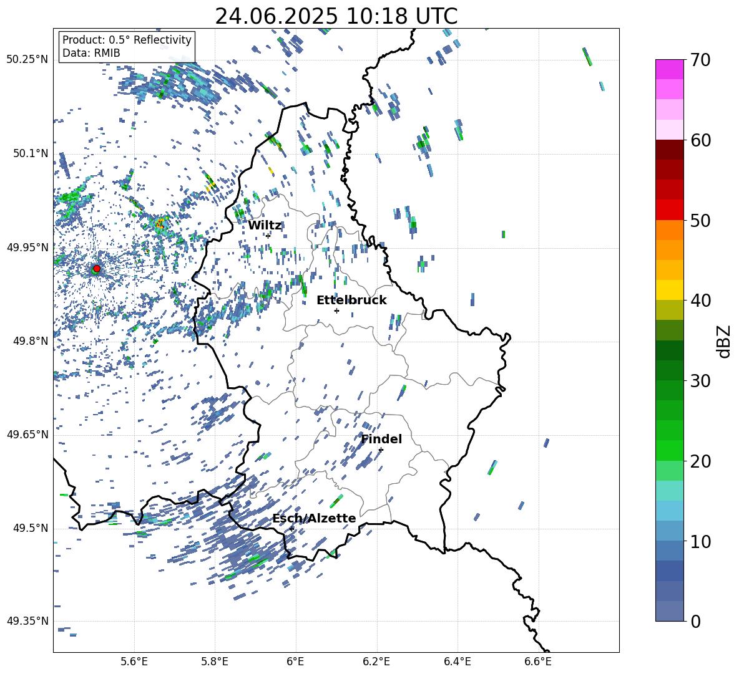739x674 pixels.
Task: Click the Ettelbruck station cross marker
Action: [x=336, y=311]
